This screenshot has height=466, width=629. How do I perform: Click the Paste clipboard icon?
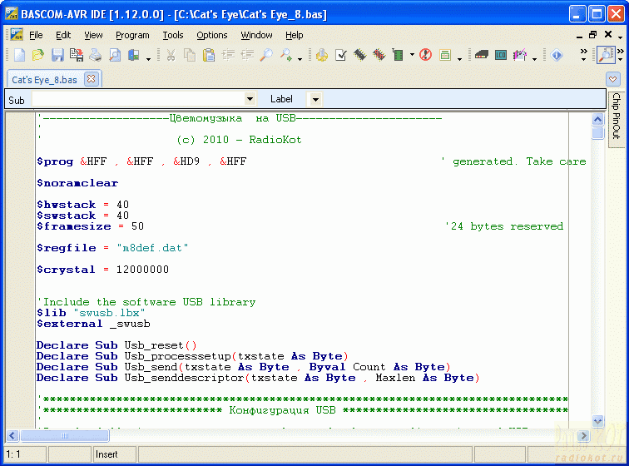(x=209, y=56)
